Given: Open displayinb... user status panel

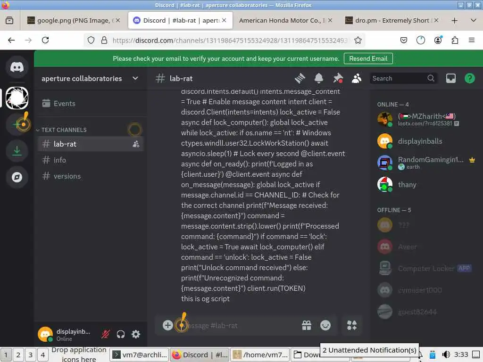Looking at the screenshot, I should [x=66, y=334].
